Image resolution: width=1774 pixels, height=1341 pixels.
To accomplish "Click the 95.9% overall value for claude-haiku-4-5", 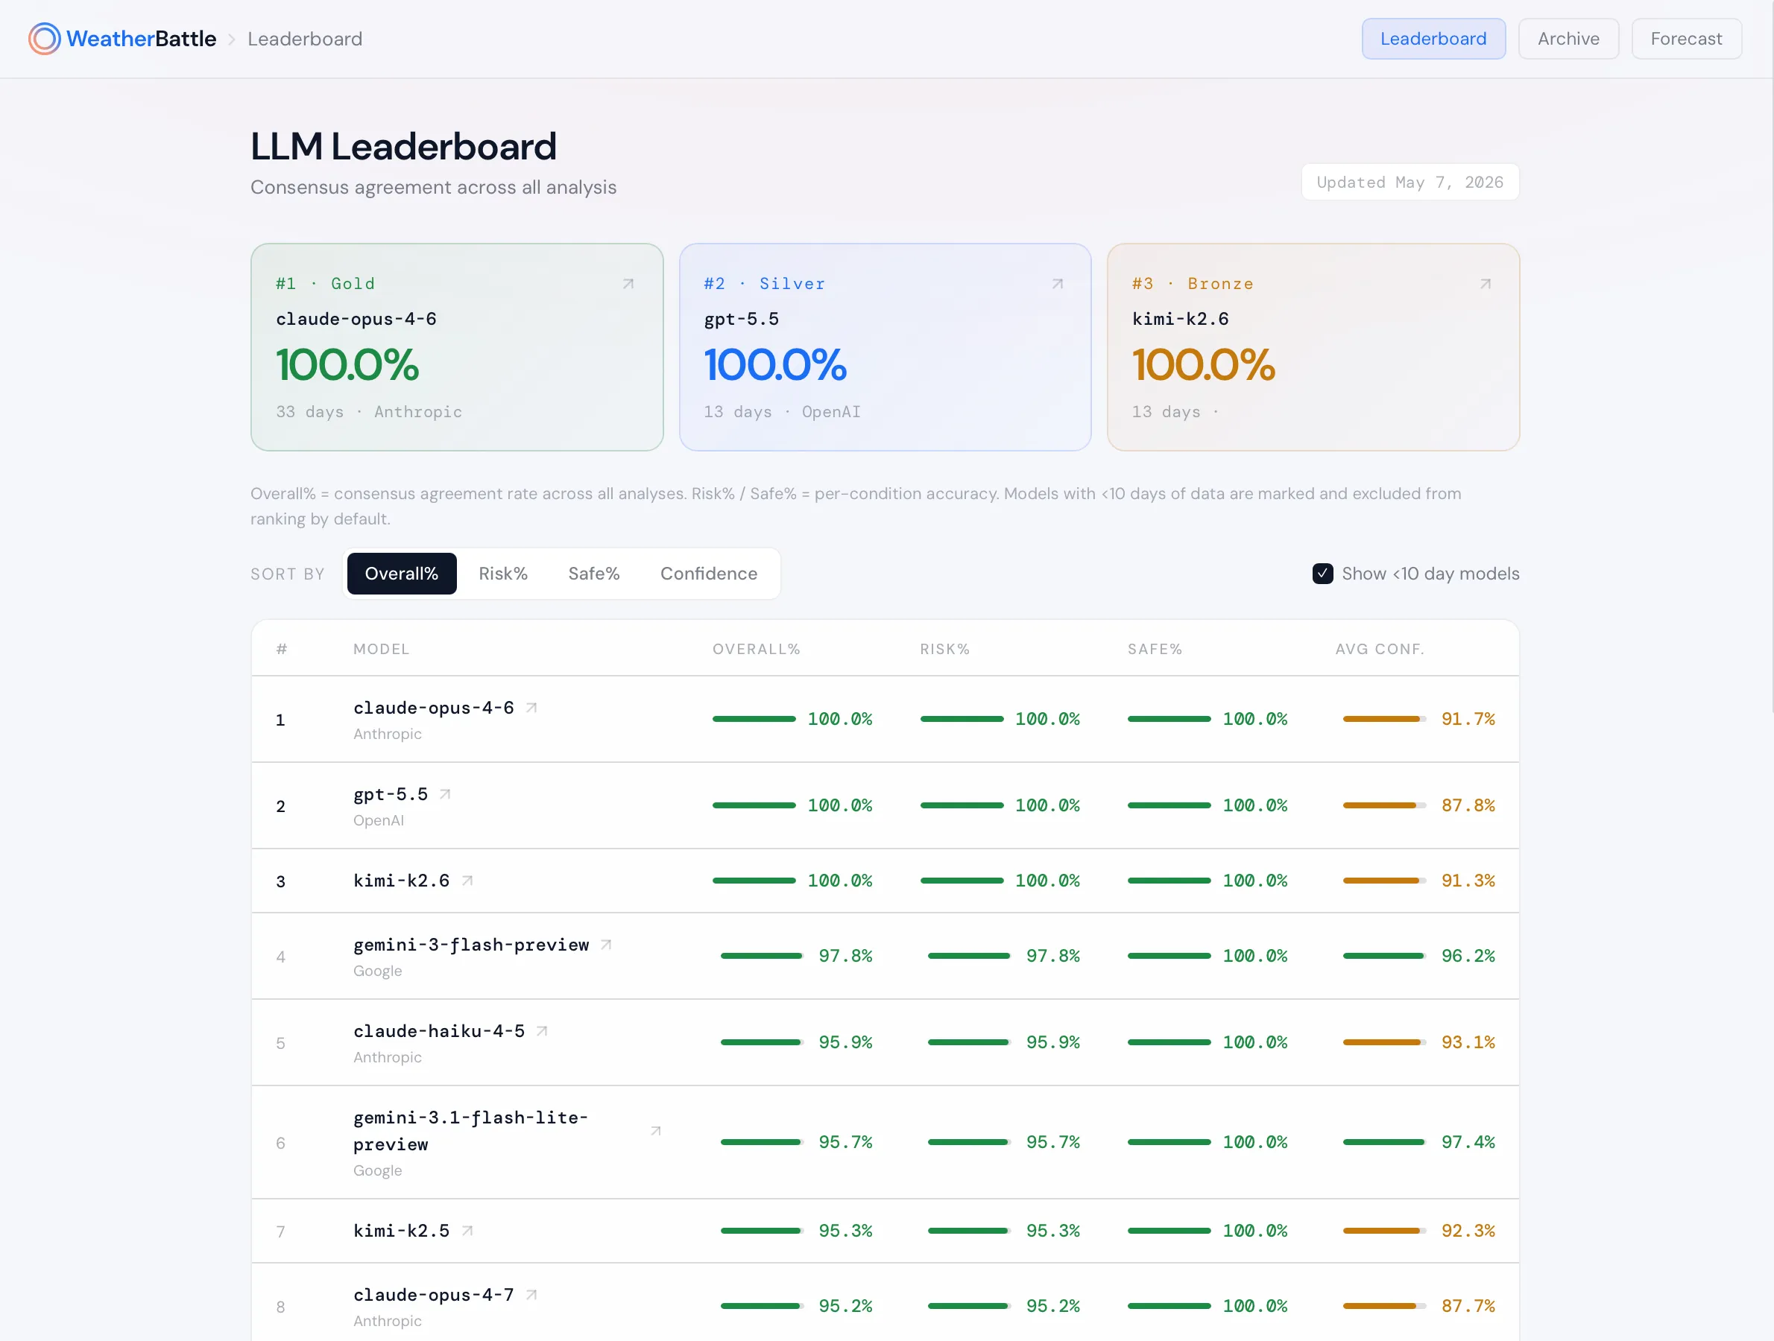I will pos(845,1042).
